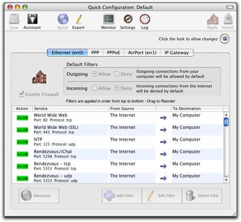The height and width of the screenshot is (222, 241).
Task: Click ALLOW badge for Rendezvous - tcp row
Action: pos(22,166)
